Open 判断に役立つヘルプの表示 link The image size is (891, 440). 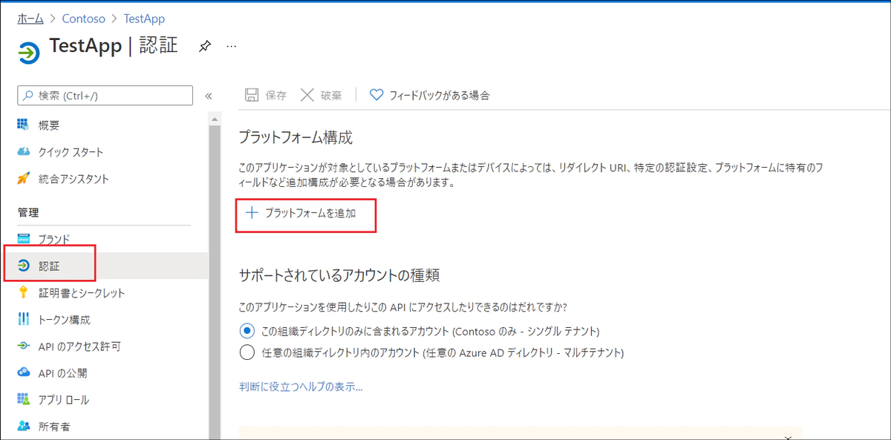point(301,387)
